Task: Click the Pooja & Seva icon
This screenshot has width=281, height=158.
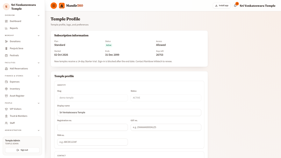Action: pos(6,48)
